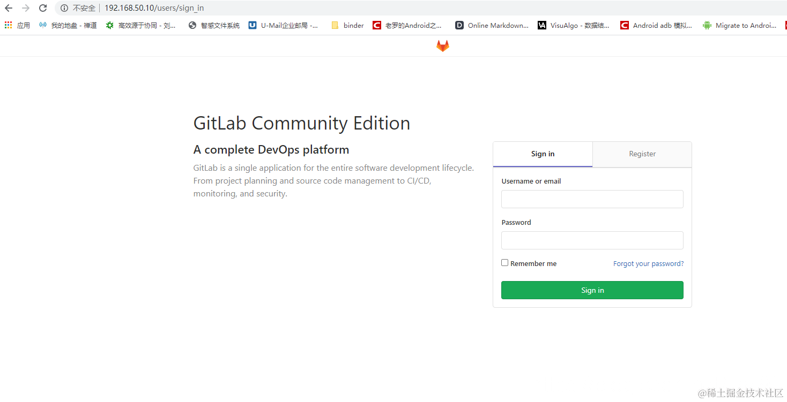Focus the Username or email field

[592, 199]
